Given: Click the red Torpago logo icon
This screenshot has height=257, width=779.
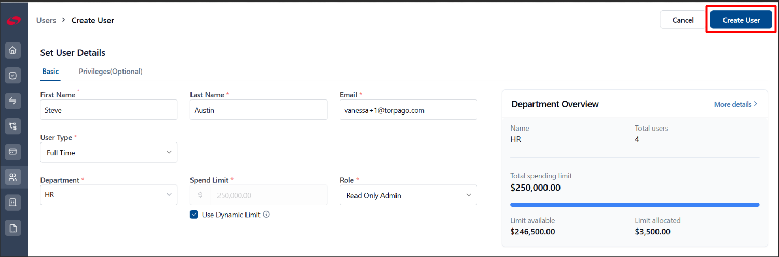Looking at the screenshot, I should coord(13,21).
